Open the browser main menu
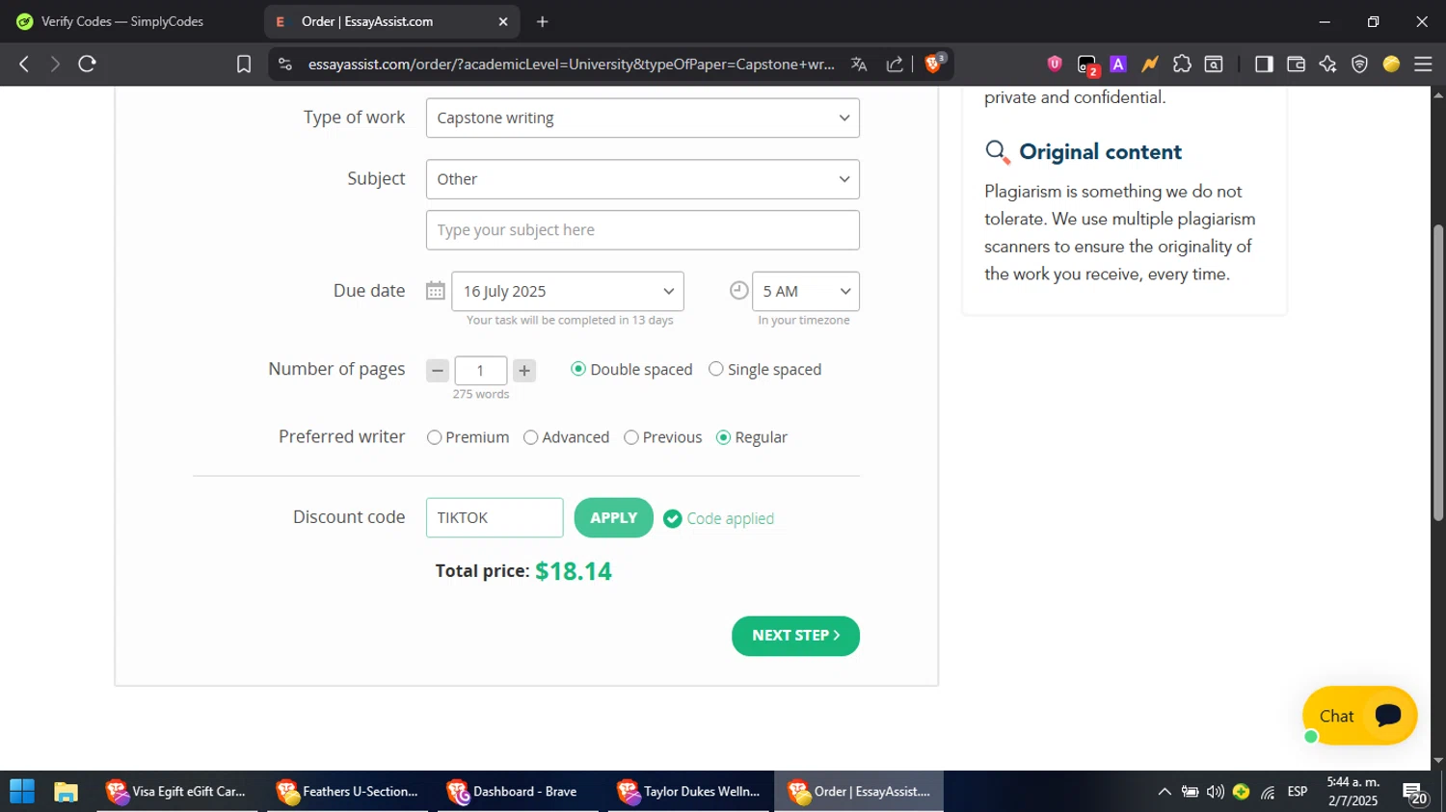The width and height of the screenshot is (1446, 812). (1423, 64)
